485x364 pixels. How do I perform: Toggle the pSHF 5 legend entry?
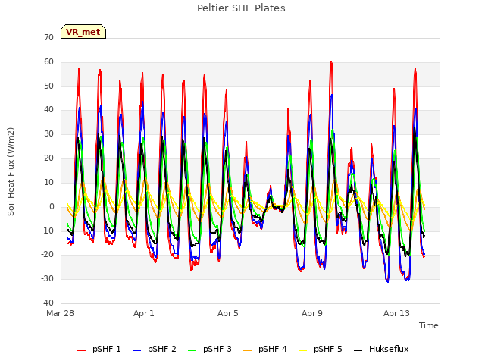pos(321,349)
